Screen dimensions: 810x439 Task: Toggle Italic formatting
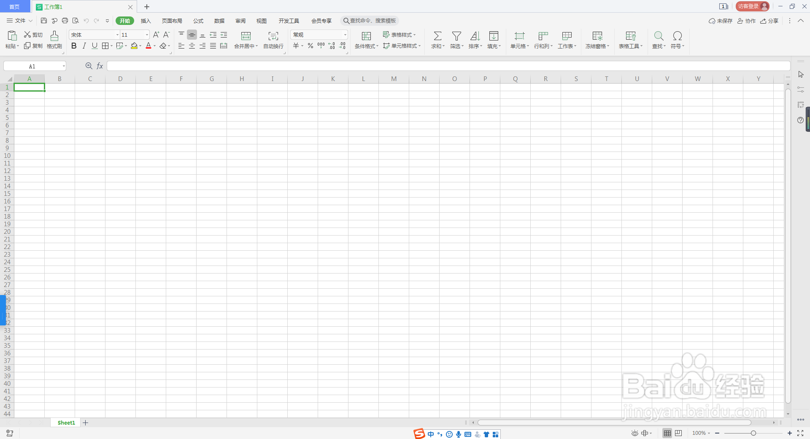pyautogui.click(x=84, y=46)
